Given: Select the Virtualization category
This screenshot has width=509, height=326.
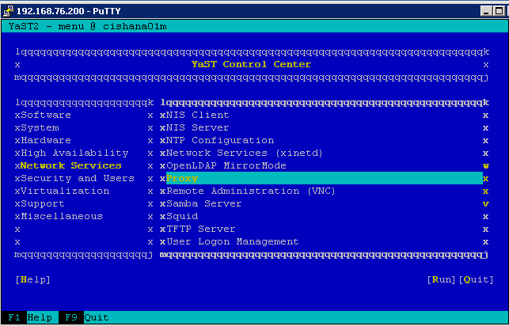Looking at the screenshot, I should tap(65, 191).
